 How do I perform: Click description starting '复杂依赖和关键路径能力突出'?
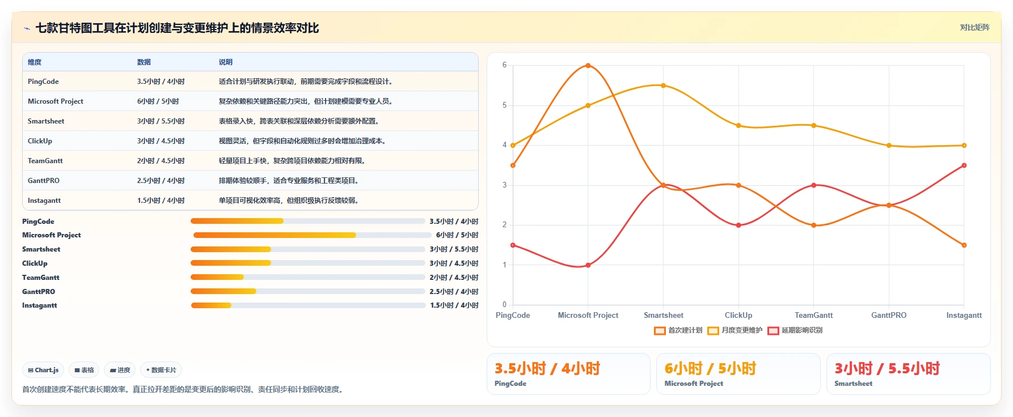point(306,101)
